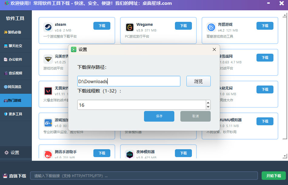Click the Perfect World platform icon

coord(48,59)
